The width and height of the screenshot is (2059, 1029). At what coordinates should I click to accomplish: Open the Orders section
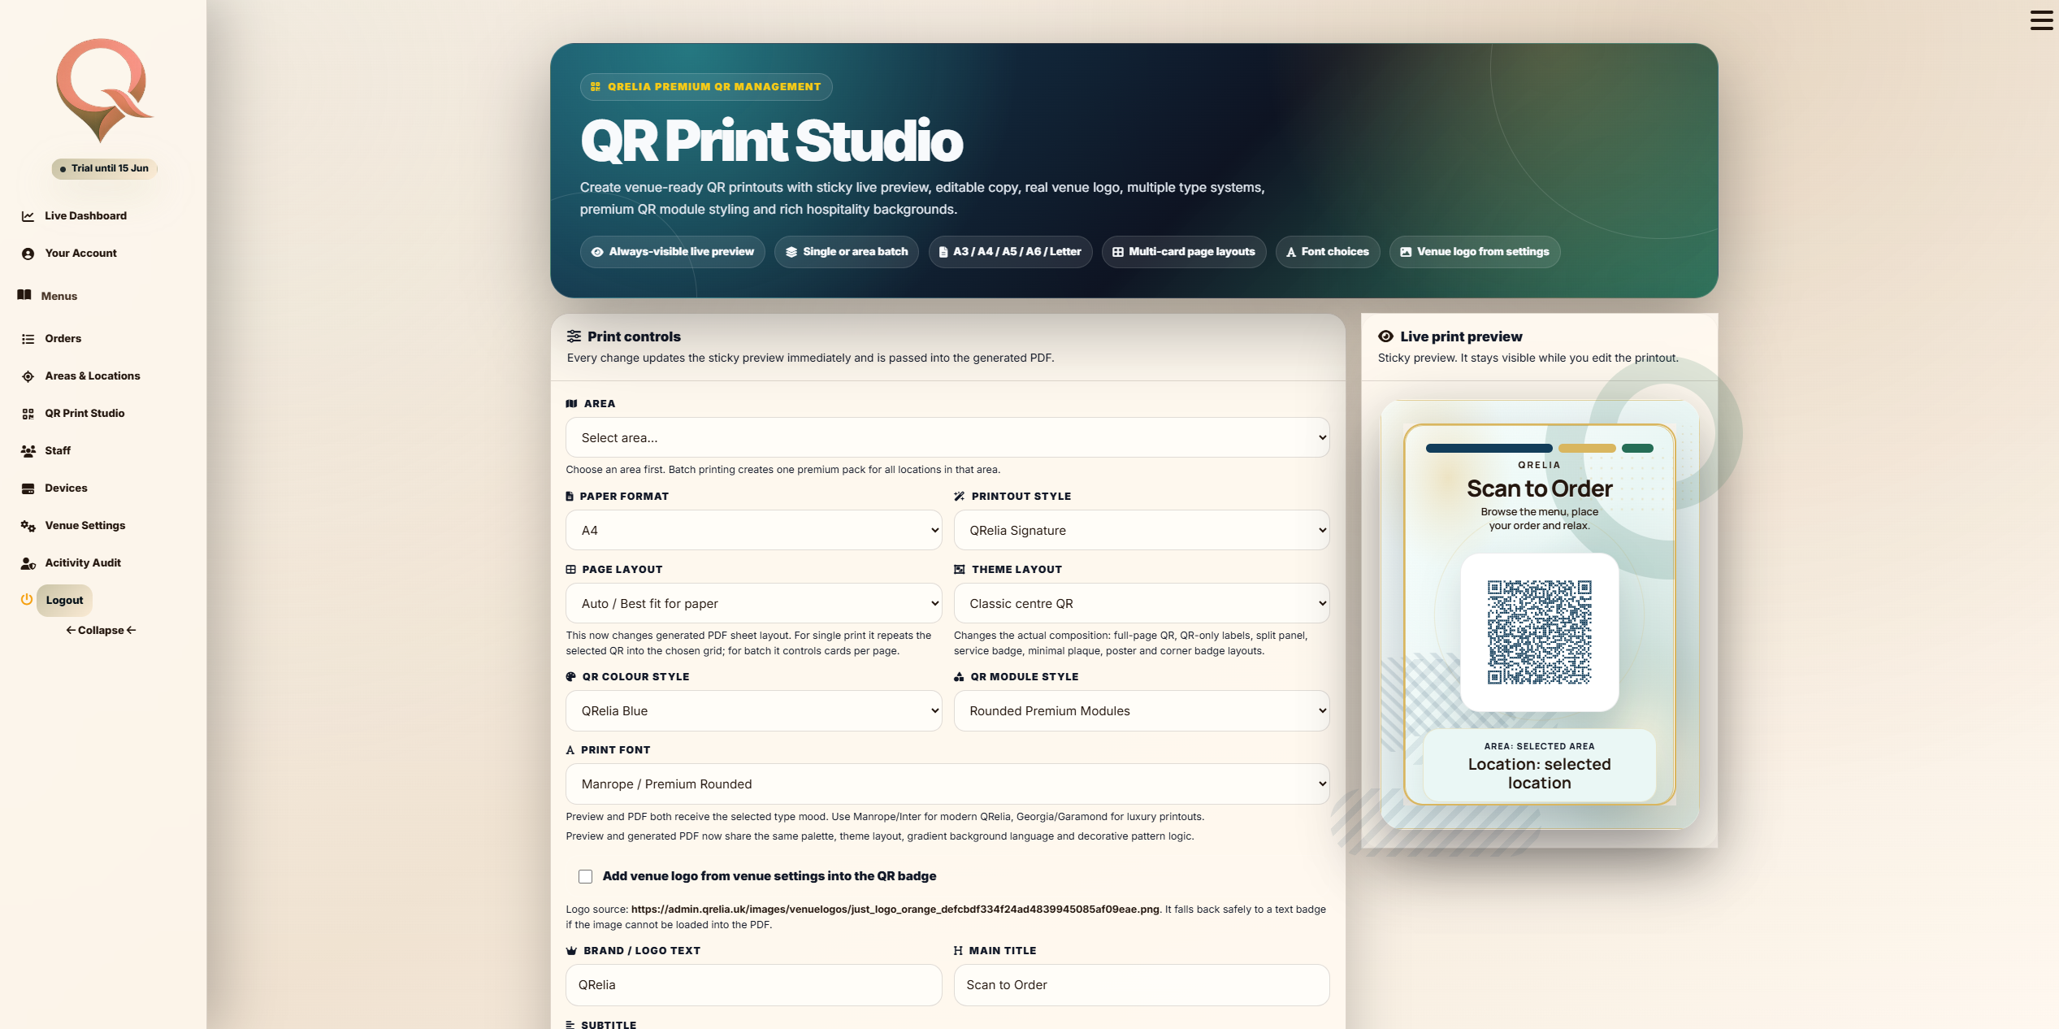point(63,339)
